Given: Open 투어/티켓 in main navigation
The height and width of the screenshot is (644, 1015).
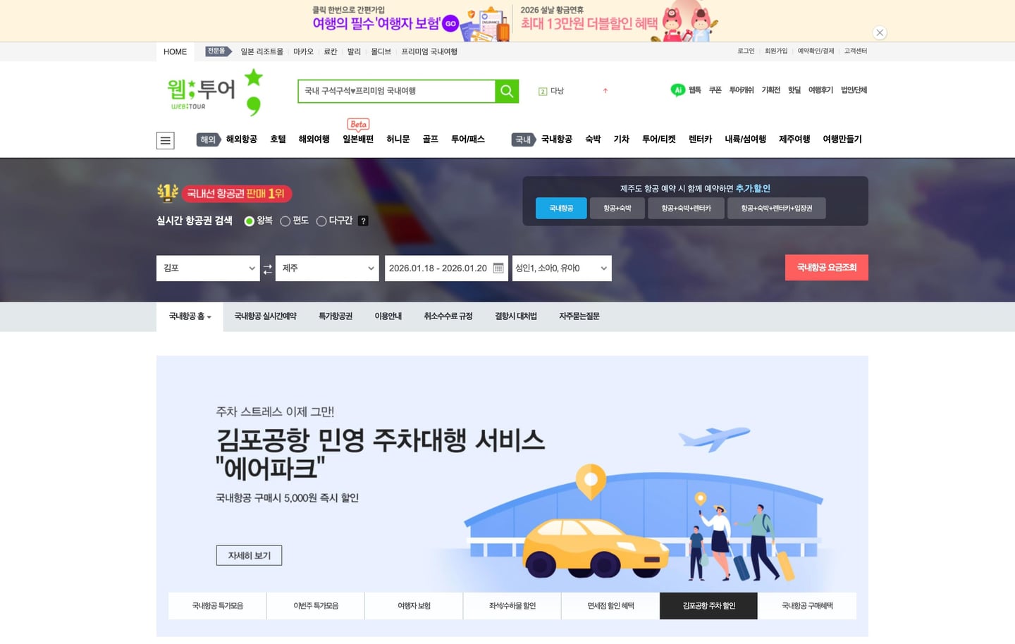Looking at the screenshot, I should click(659, 140).
